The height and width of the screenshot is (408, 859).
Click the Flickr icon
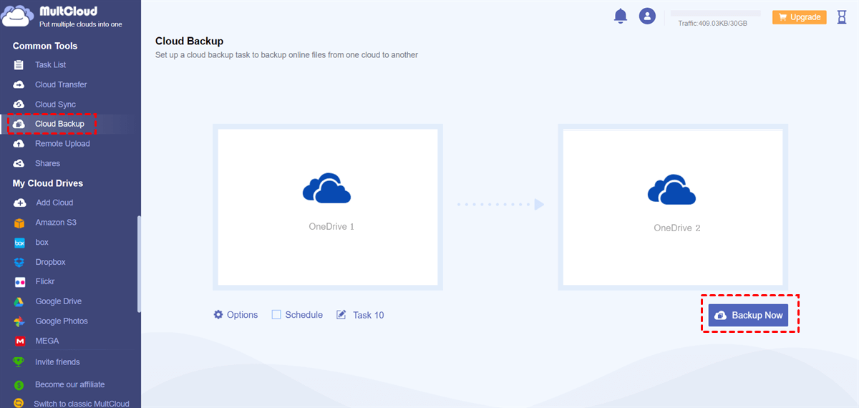point(19,282)
